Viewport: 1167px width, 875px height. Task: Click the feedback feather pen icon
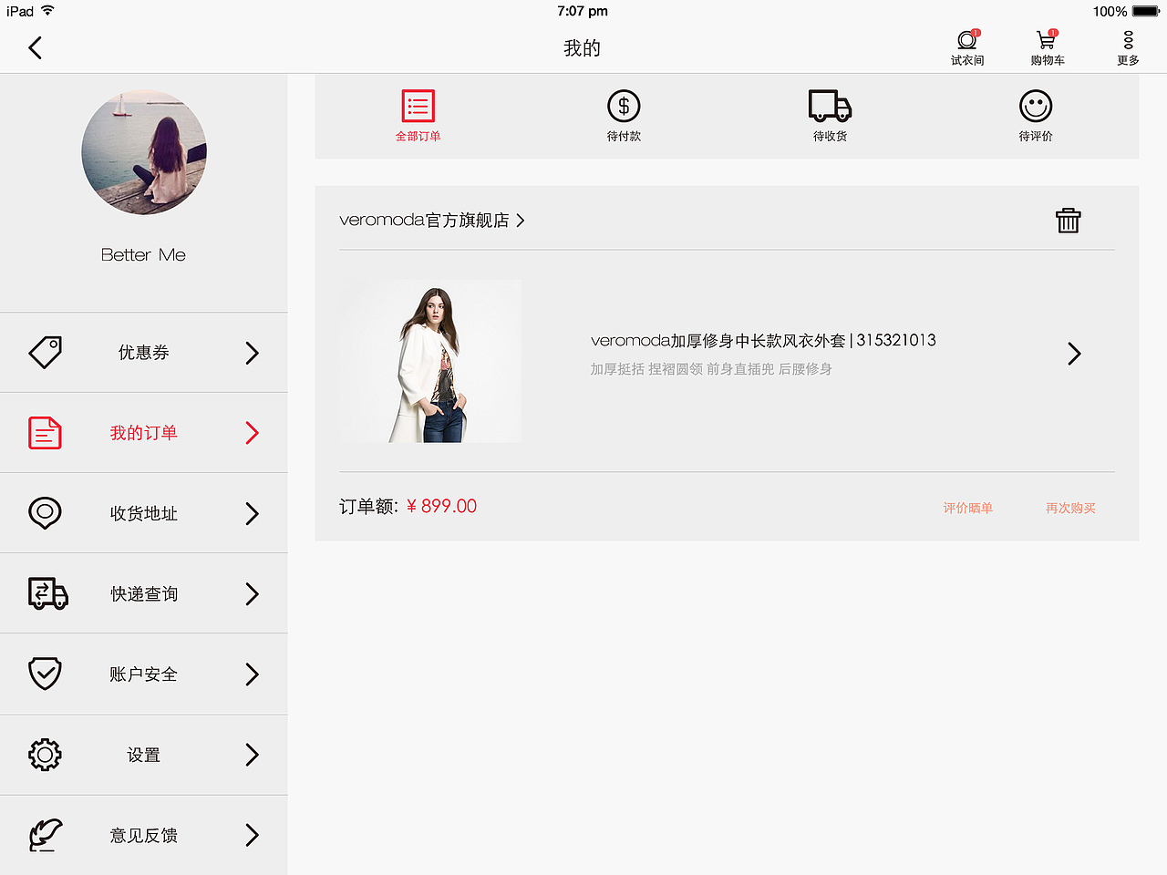pos(45,835)
